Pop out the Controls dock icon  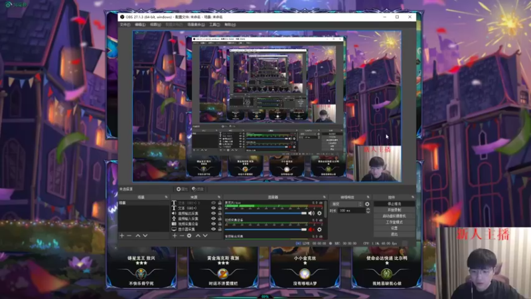point(413,197)
